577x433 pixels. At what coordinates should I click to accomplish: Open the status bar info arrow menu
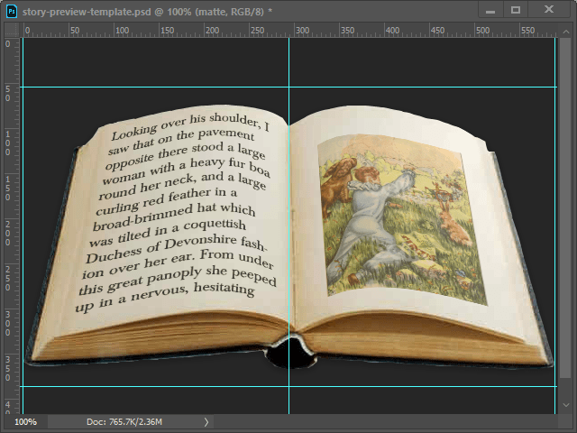tap(206, 421)
